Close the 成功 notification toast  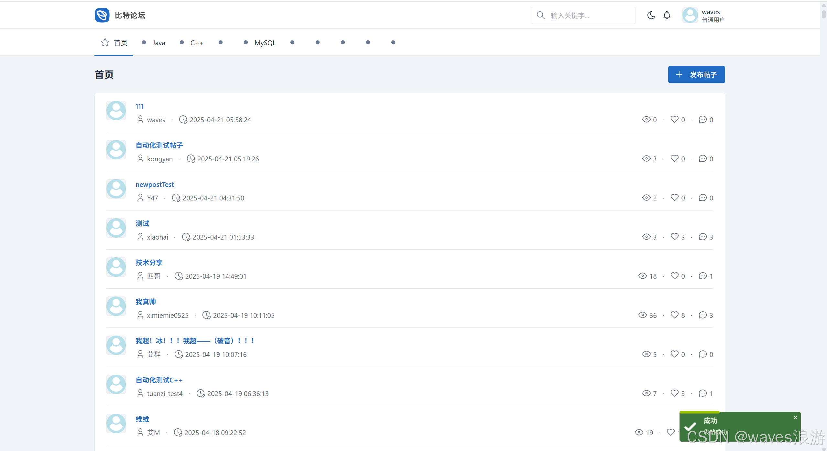(x=795, y=418)
